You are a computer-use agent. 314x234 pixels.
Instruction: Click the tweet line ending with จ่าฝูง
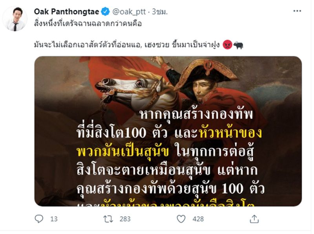127,45
